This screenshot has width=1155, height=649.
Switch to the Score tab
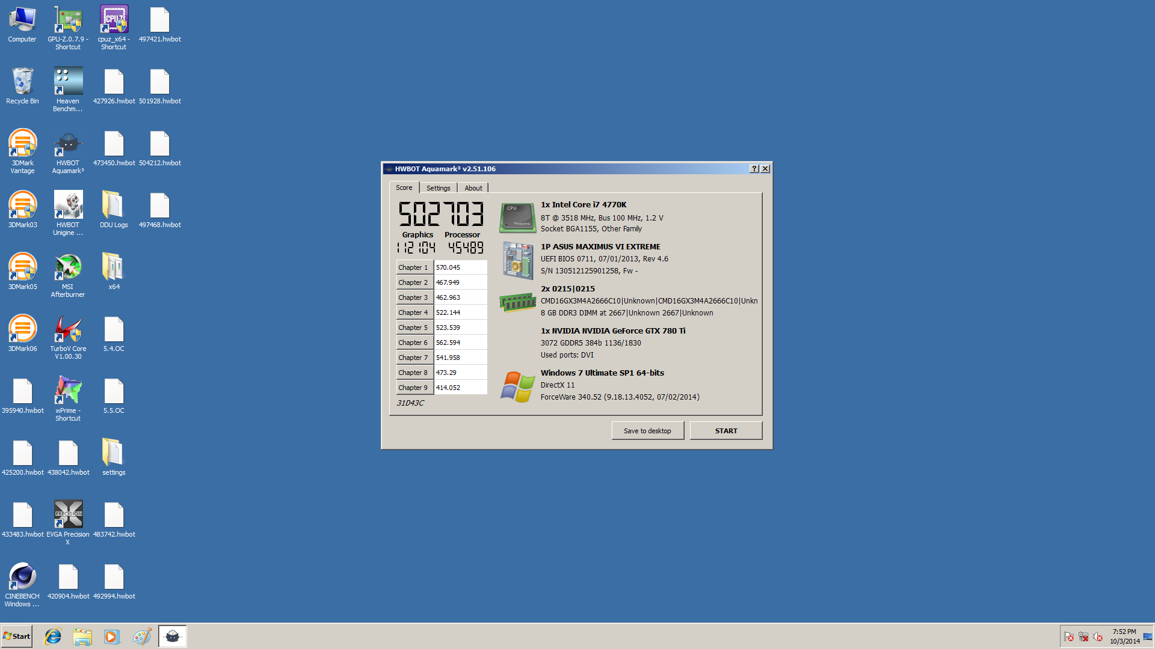click(404, 187)
